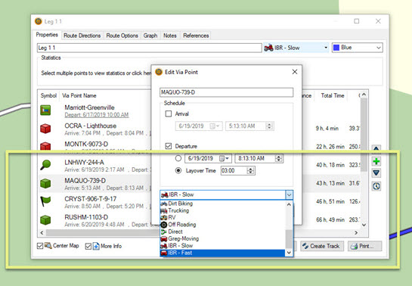This screenshot has width=412, height=286.
Task: Click the Create Track button
Action: coord(322,246)
